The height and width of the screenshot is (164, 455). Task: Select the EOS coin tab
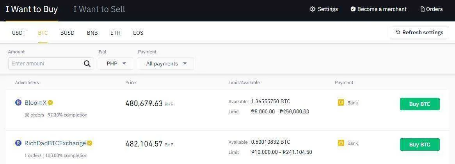138,33
